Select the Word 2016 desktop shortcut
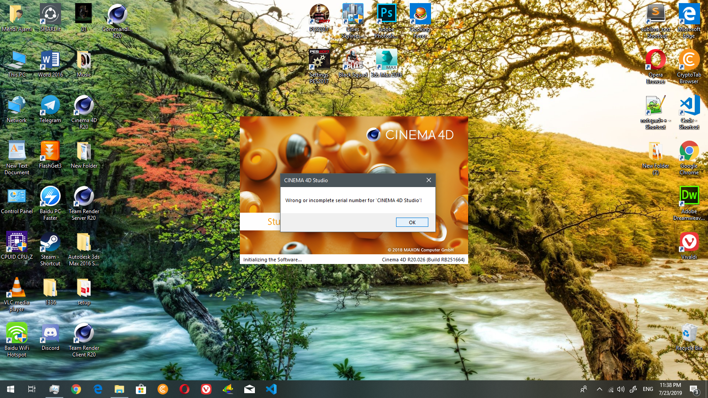Viewport: 708px width, 398px height. [50, 63]
